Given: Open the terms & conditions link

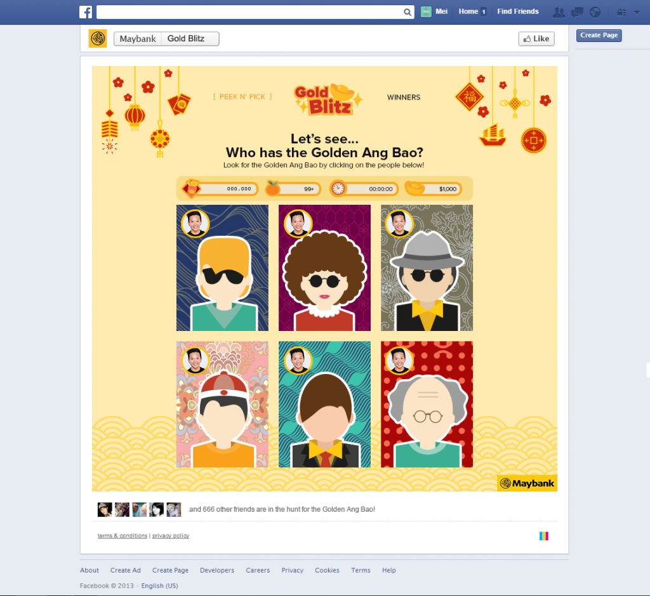Looking at the screenshot, I should pyautogui.click(x=123, y=536).
